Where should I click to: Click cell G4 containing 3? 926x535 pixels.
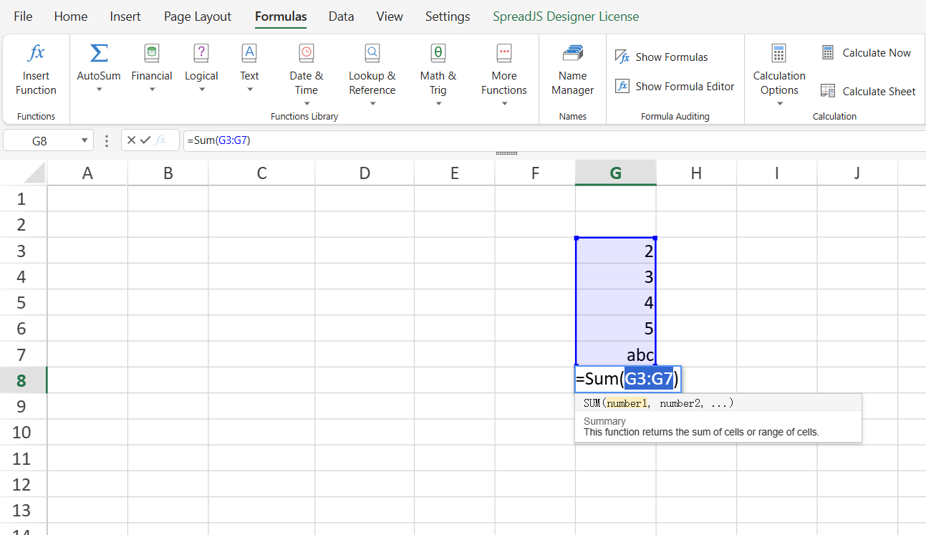(x=616, y=276)
